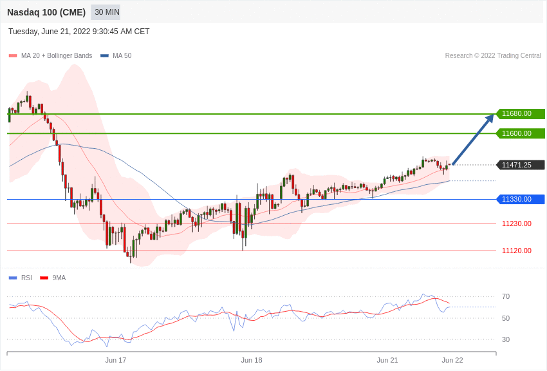
Task: Click the 11230.00 support label
Action: point(517,224)
